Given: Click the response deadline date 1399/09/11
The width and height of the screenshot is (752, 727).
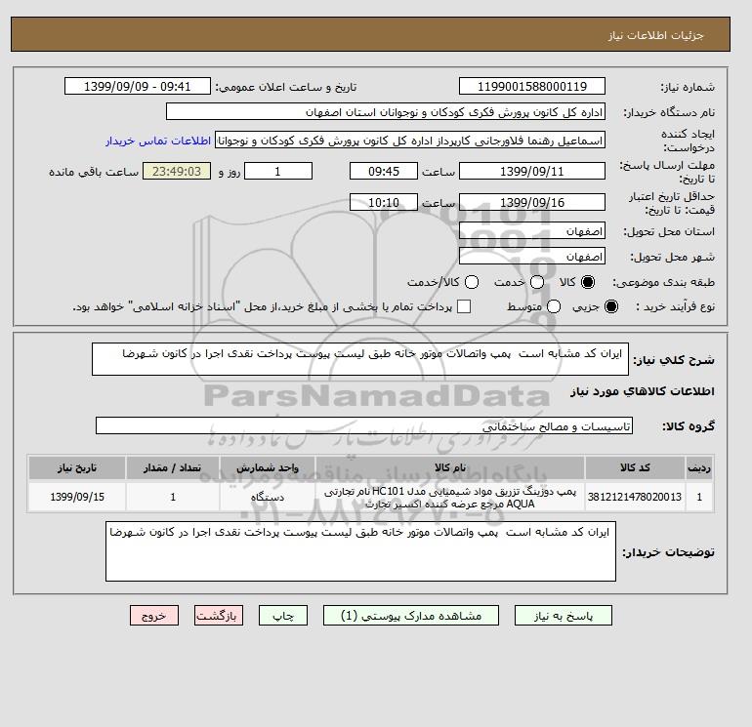Looking at the screenshot, I should pos(532,171).
